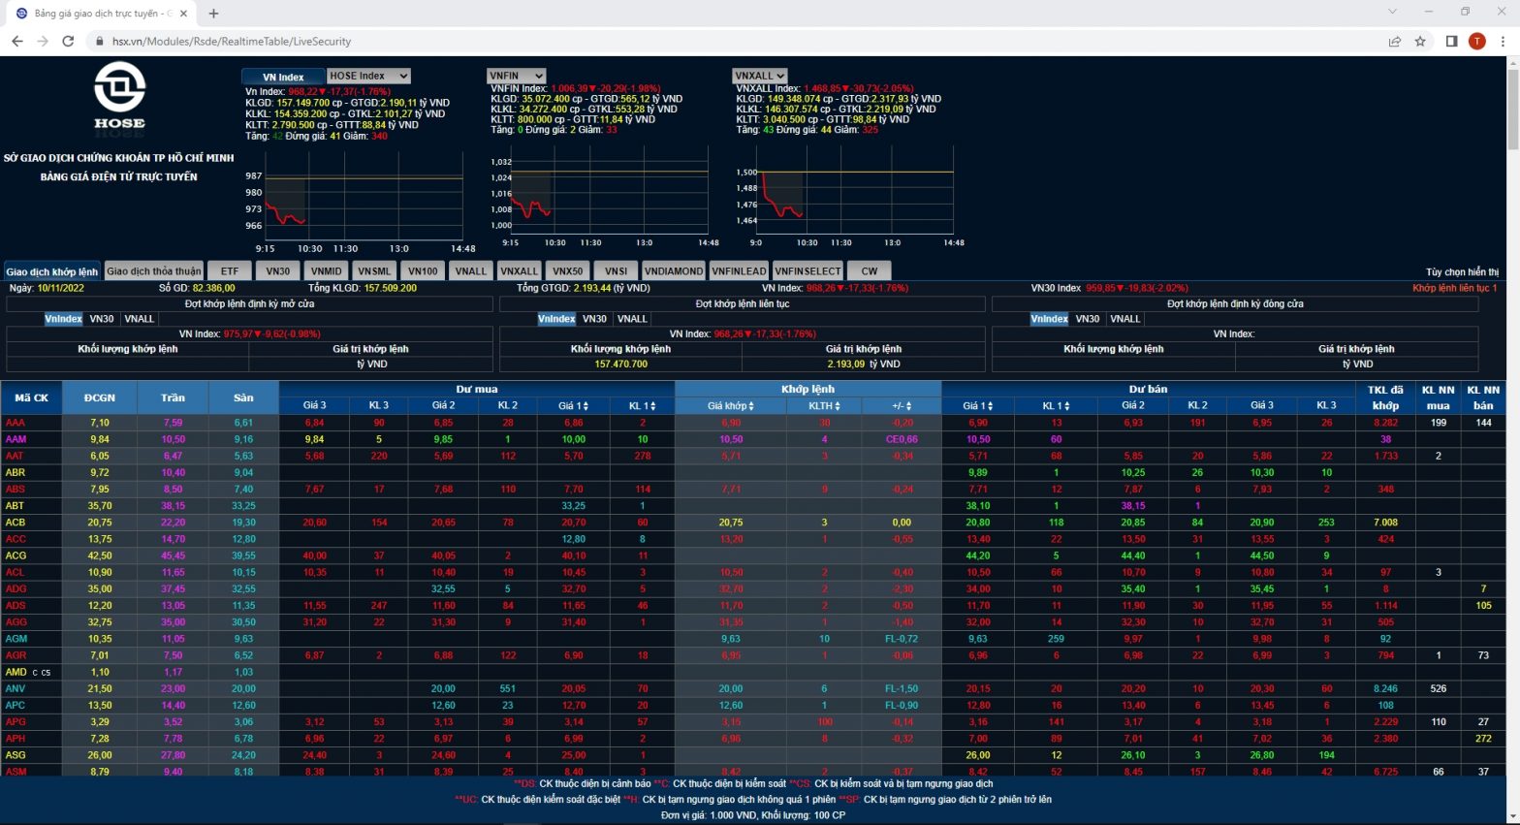Open Tùy chọn hiển thị display options

[1462, 272]
